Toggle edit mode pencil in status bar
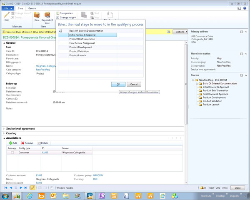250x200 pixels. point(33,188)
